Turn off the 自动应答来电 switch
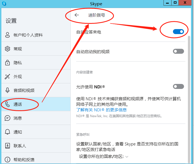The image size is (194, 164). [178, 32]
